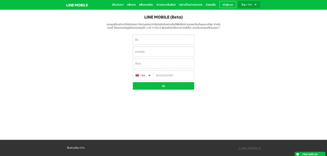Open the +66 country code dropdown
Screen dimensions: 327x156
tap(143, 75)
